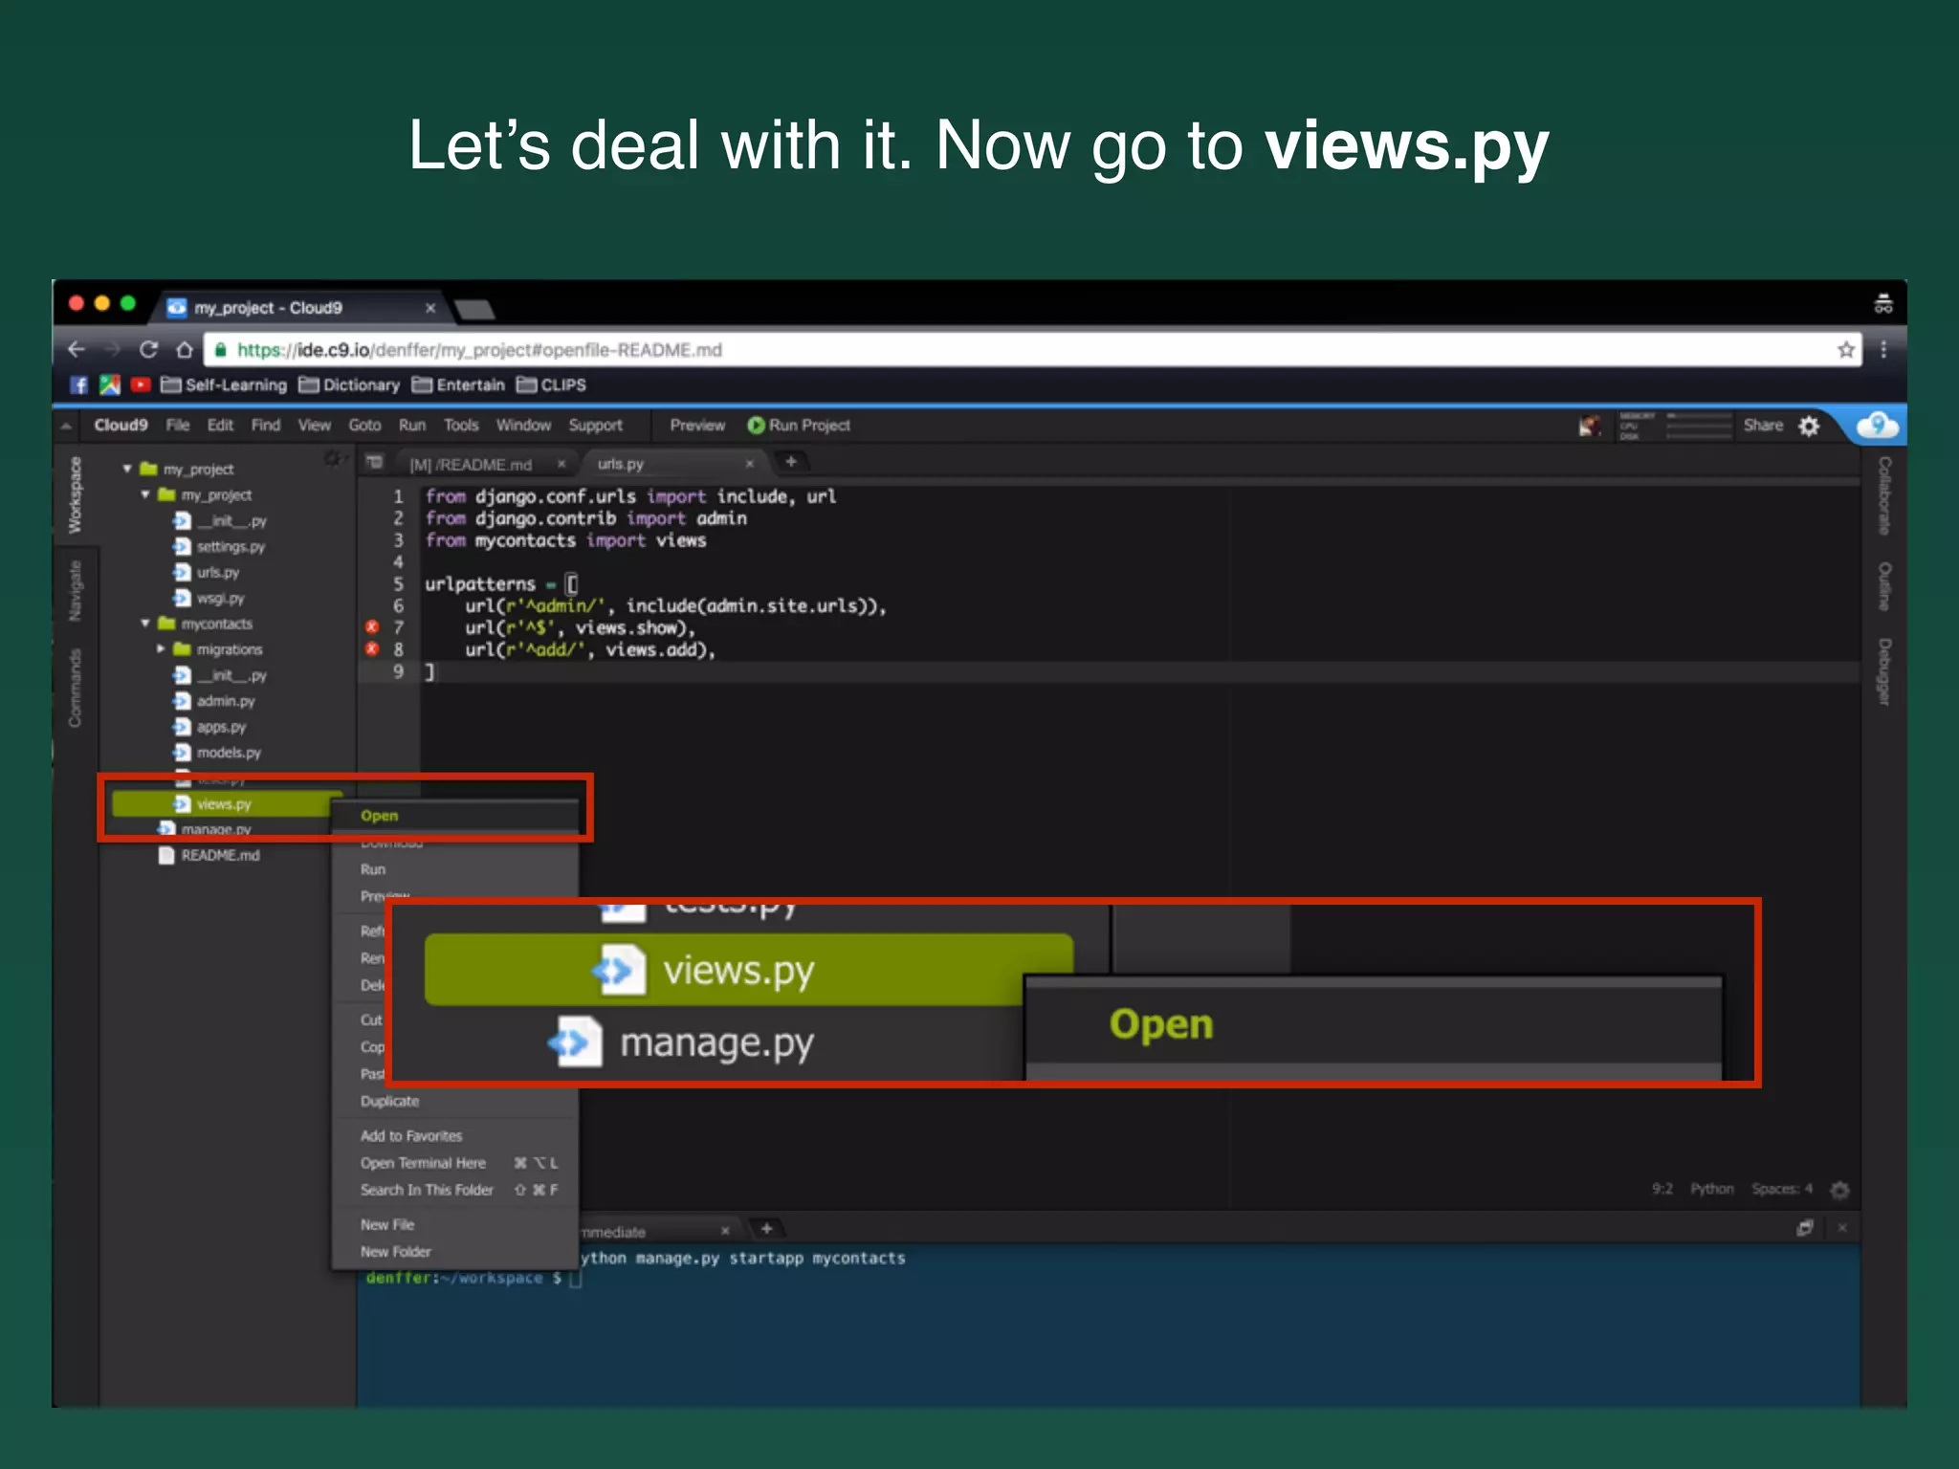Open editor settings gear in status bar
The image size is (1959, 1469).
coord(1839,1190)
